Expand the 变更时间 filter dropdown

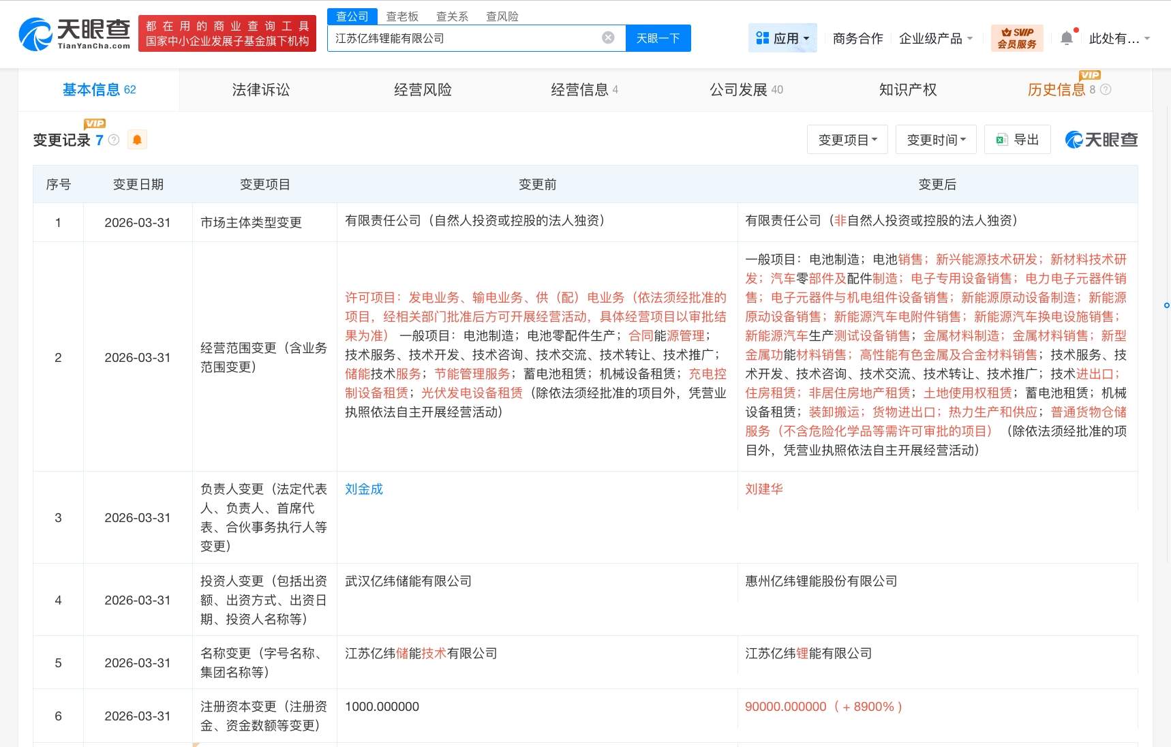(x=936, y=140)
